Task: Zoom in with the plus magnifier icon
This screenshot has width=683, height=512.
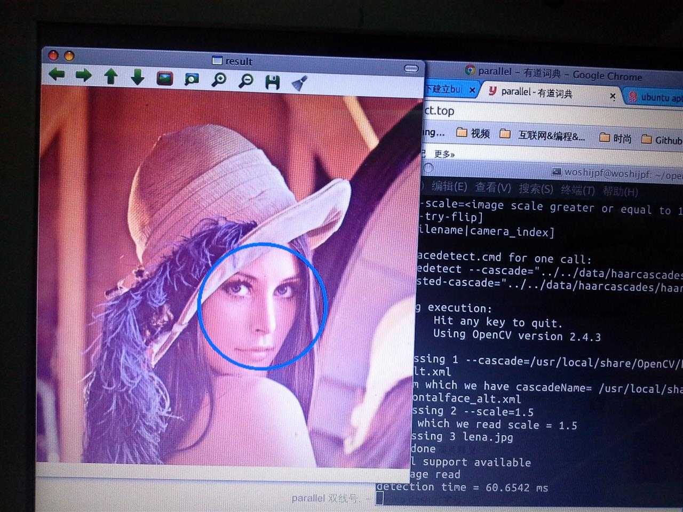Action: point(219,80)
